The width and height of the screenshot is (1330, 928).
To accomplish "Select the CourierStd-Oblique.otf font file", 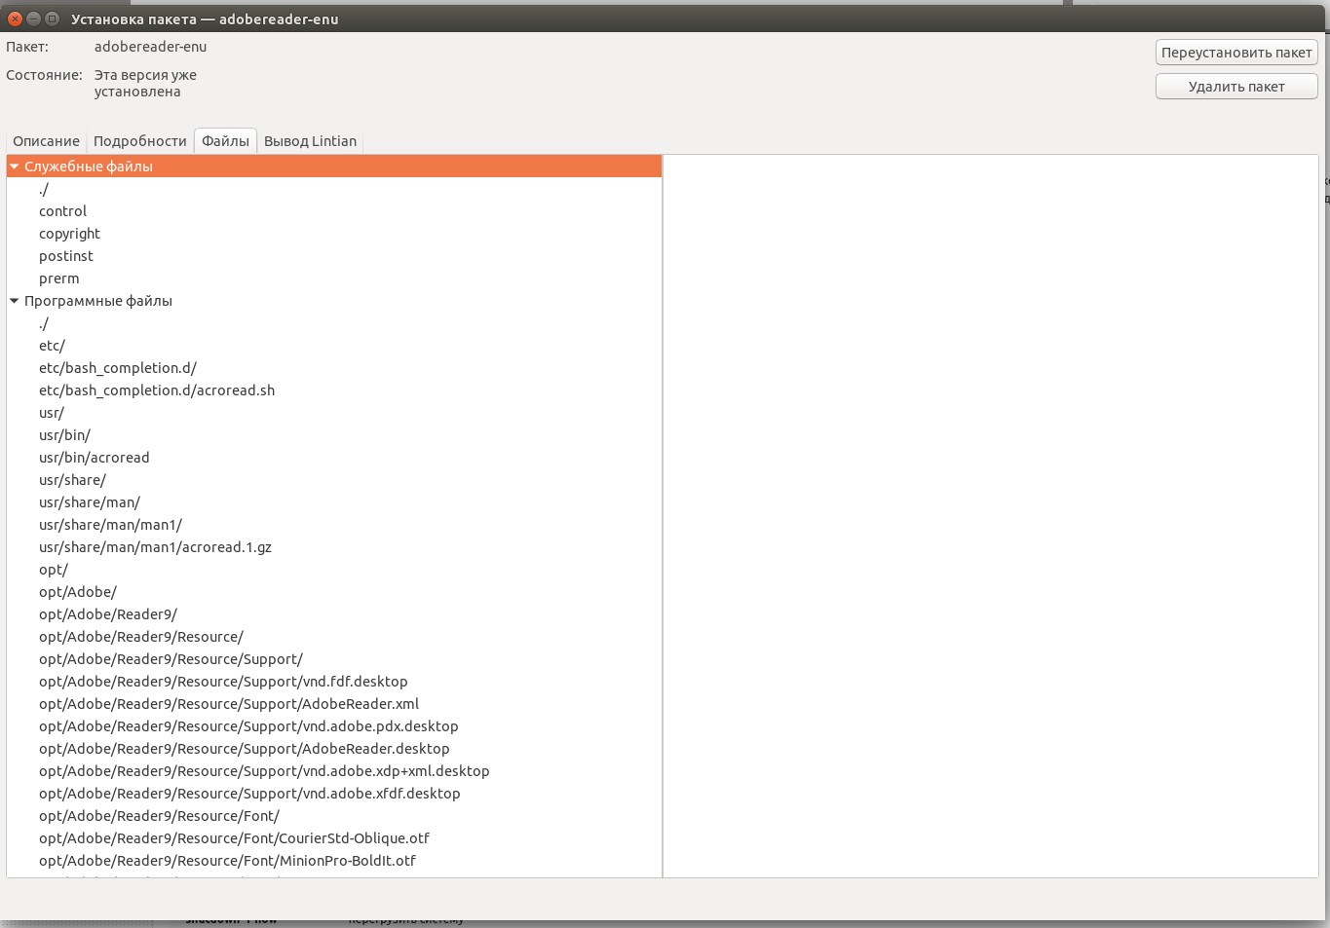I will (334, 838).
